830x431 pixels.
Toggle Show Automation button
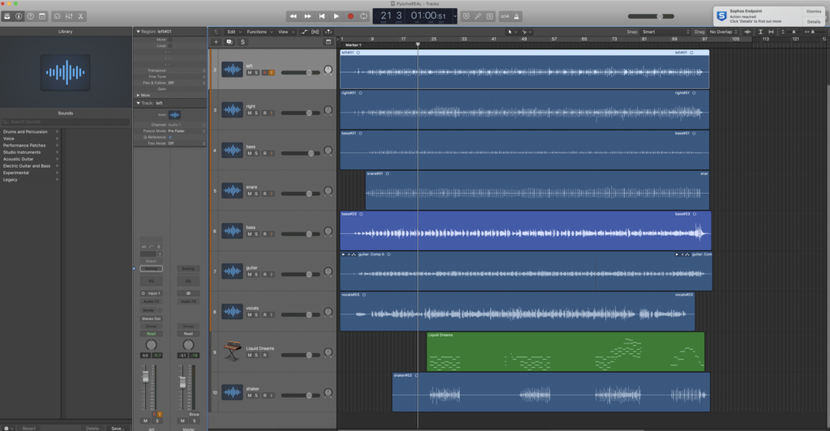(x=305, y=32)
